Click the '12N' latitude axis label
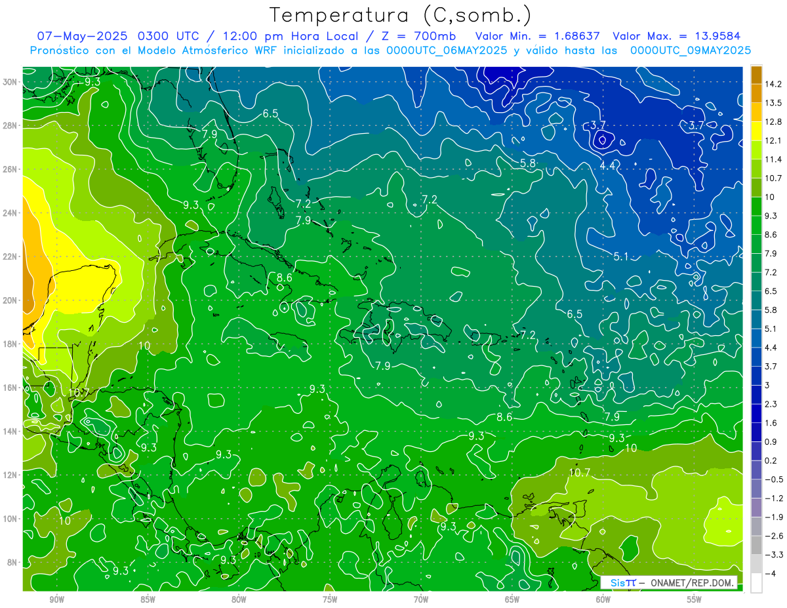The image size is (787, 608). pyautogui.click(x=10, y=475)
